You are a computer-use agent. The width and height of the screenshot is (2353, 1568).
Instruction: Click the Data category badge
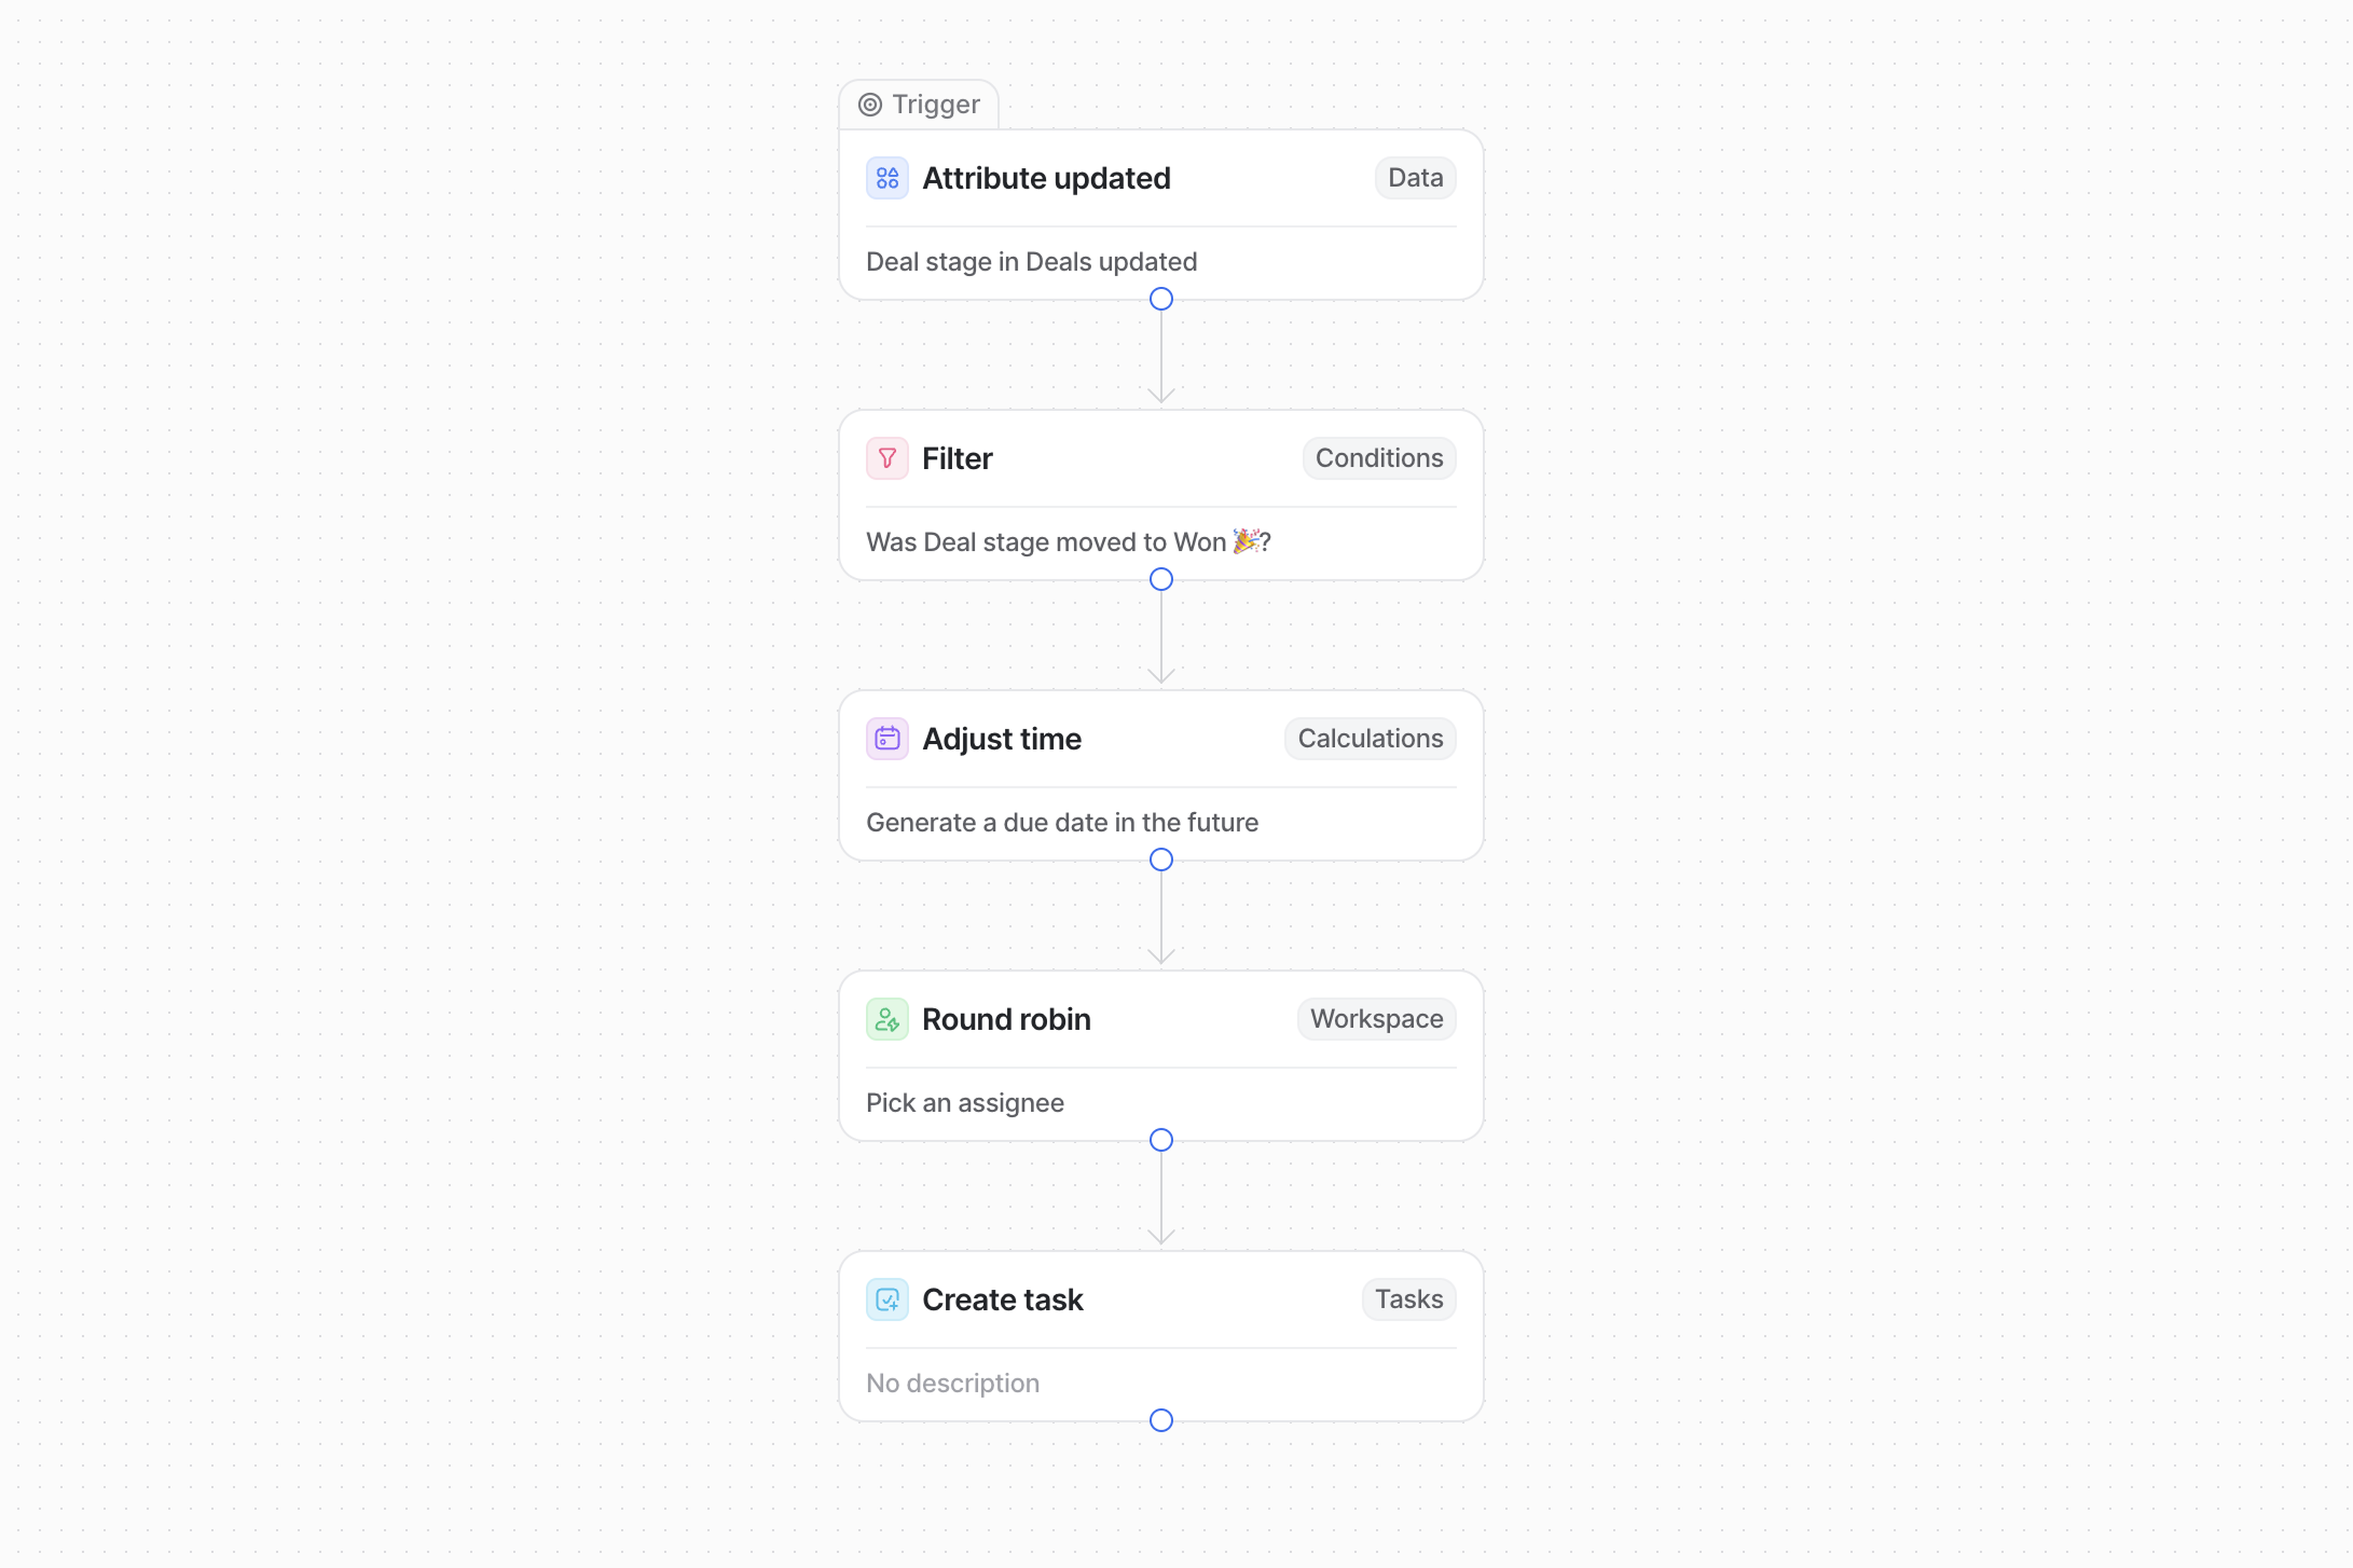pyautogui.click(x=1415, y=178)
